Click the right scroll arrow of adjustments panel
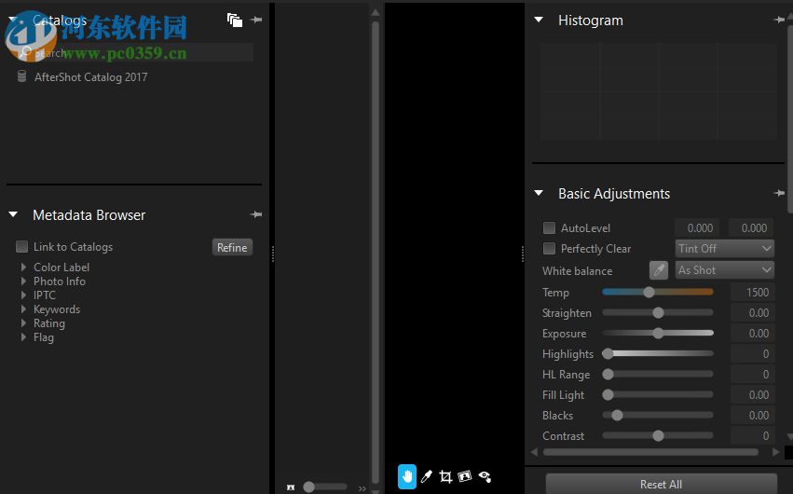This screenshot has height=494, width=793. 776,452
